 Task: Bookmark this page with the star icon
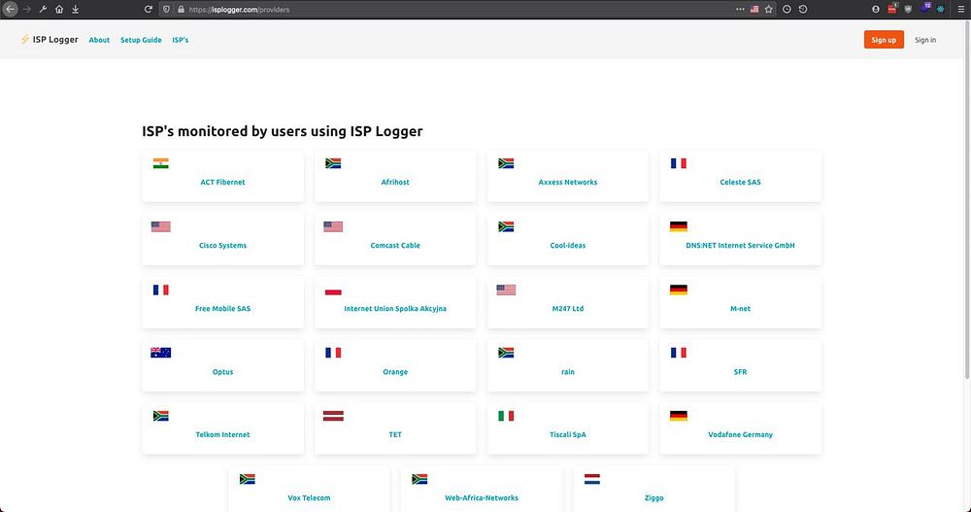pyautogui.click(x=768, y=10)
